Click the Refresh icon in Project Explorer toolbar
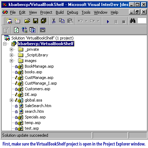This screenshot has width=148, height=148. tap(16, 30)
